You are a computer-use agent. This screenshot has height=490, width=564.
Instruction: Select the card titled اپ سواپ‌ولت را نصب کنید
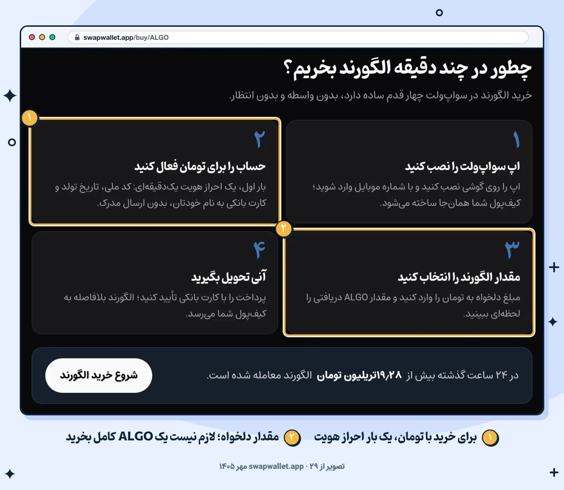(409, 171)
